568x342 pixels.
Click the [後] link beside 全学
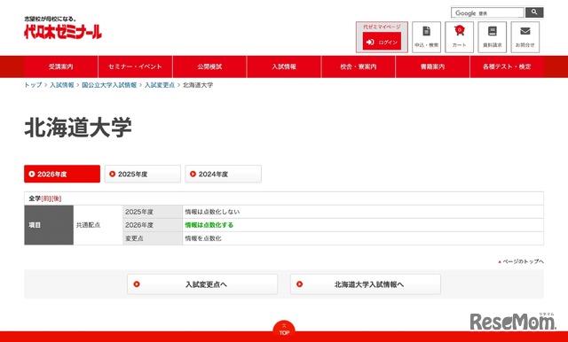coord(57,198)
